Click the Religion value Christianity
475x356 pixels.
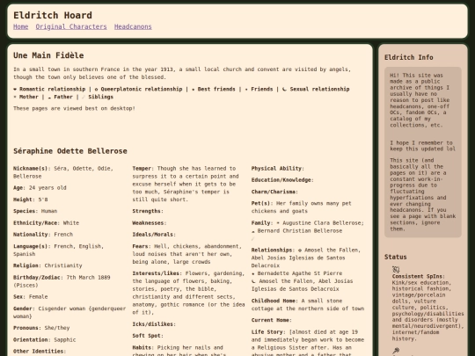(63, 265)
